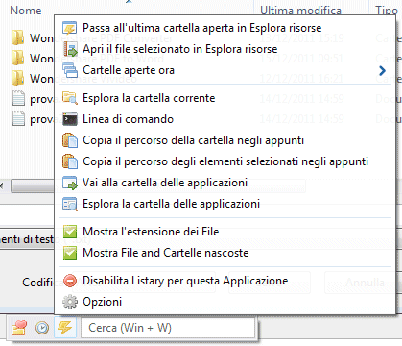Toggle the Mostra l'estensione dei File checkmark

click(70, 232)
